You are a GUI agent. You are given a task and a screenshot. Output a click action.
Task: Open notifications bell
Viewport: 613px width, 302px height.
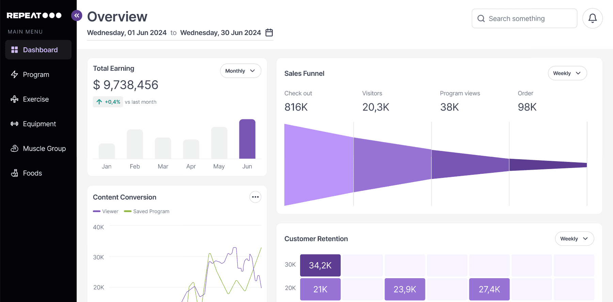point(593,18)
